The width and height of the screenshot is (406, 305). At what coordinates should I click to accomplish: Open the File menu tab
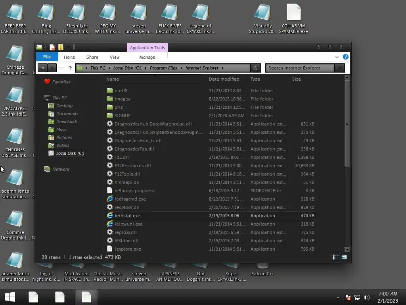click(47, 57)
